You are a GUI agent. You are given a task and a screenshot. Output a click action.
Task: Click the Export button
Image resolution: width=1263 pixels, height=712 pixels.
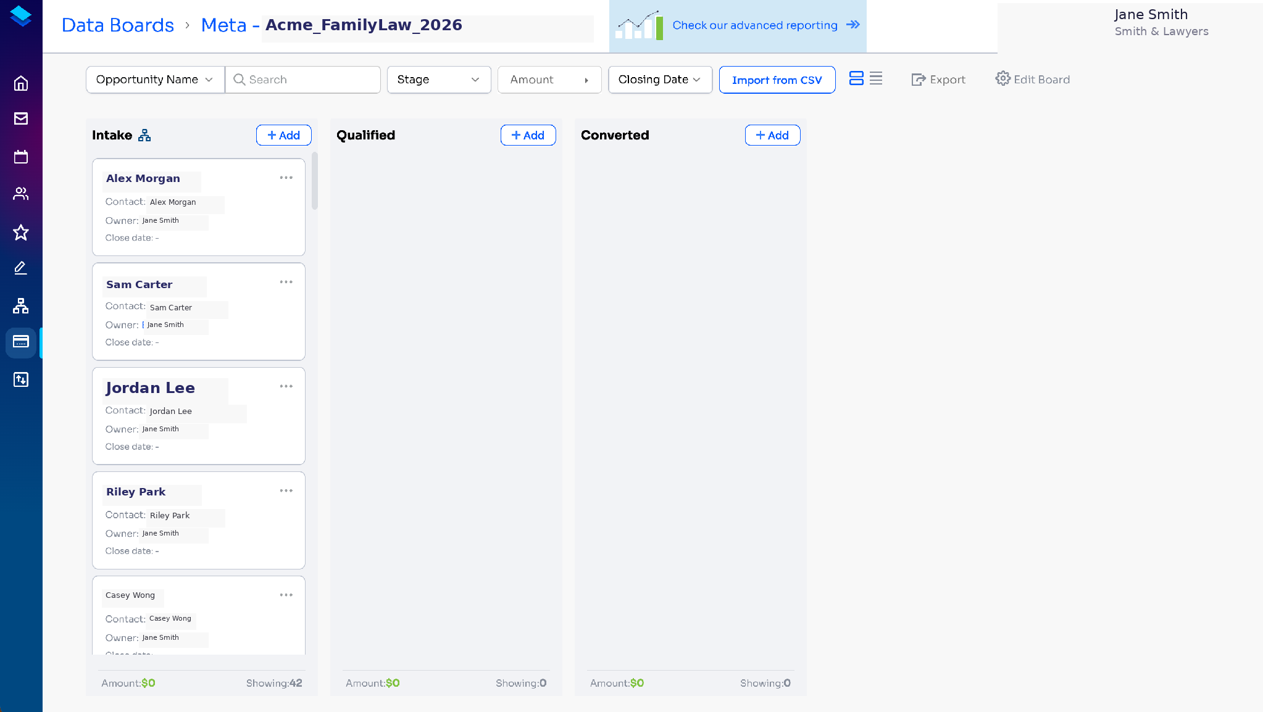(938, 80)
